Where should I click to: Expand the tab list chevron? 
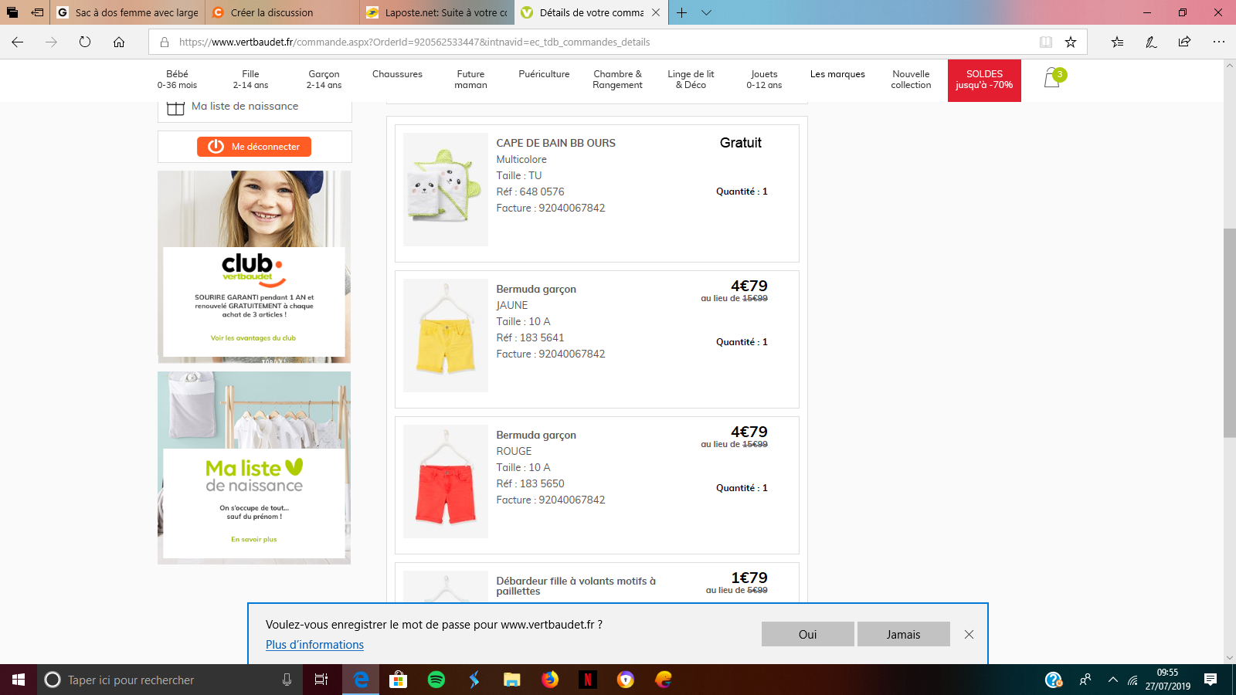click(706, 12)
